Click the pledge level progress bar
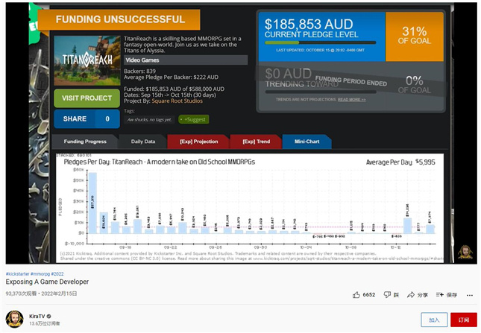 (321, 43)
